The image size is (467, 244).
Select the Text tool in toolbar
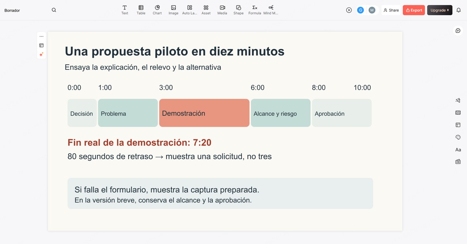coord(125,10)
